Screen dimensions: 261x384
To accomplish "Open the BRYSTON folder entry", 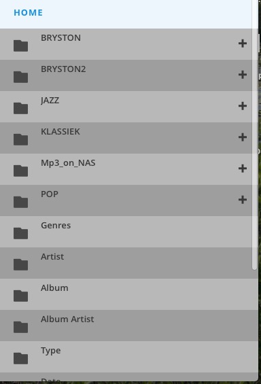I will click(x=126, y=44).
